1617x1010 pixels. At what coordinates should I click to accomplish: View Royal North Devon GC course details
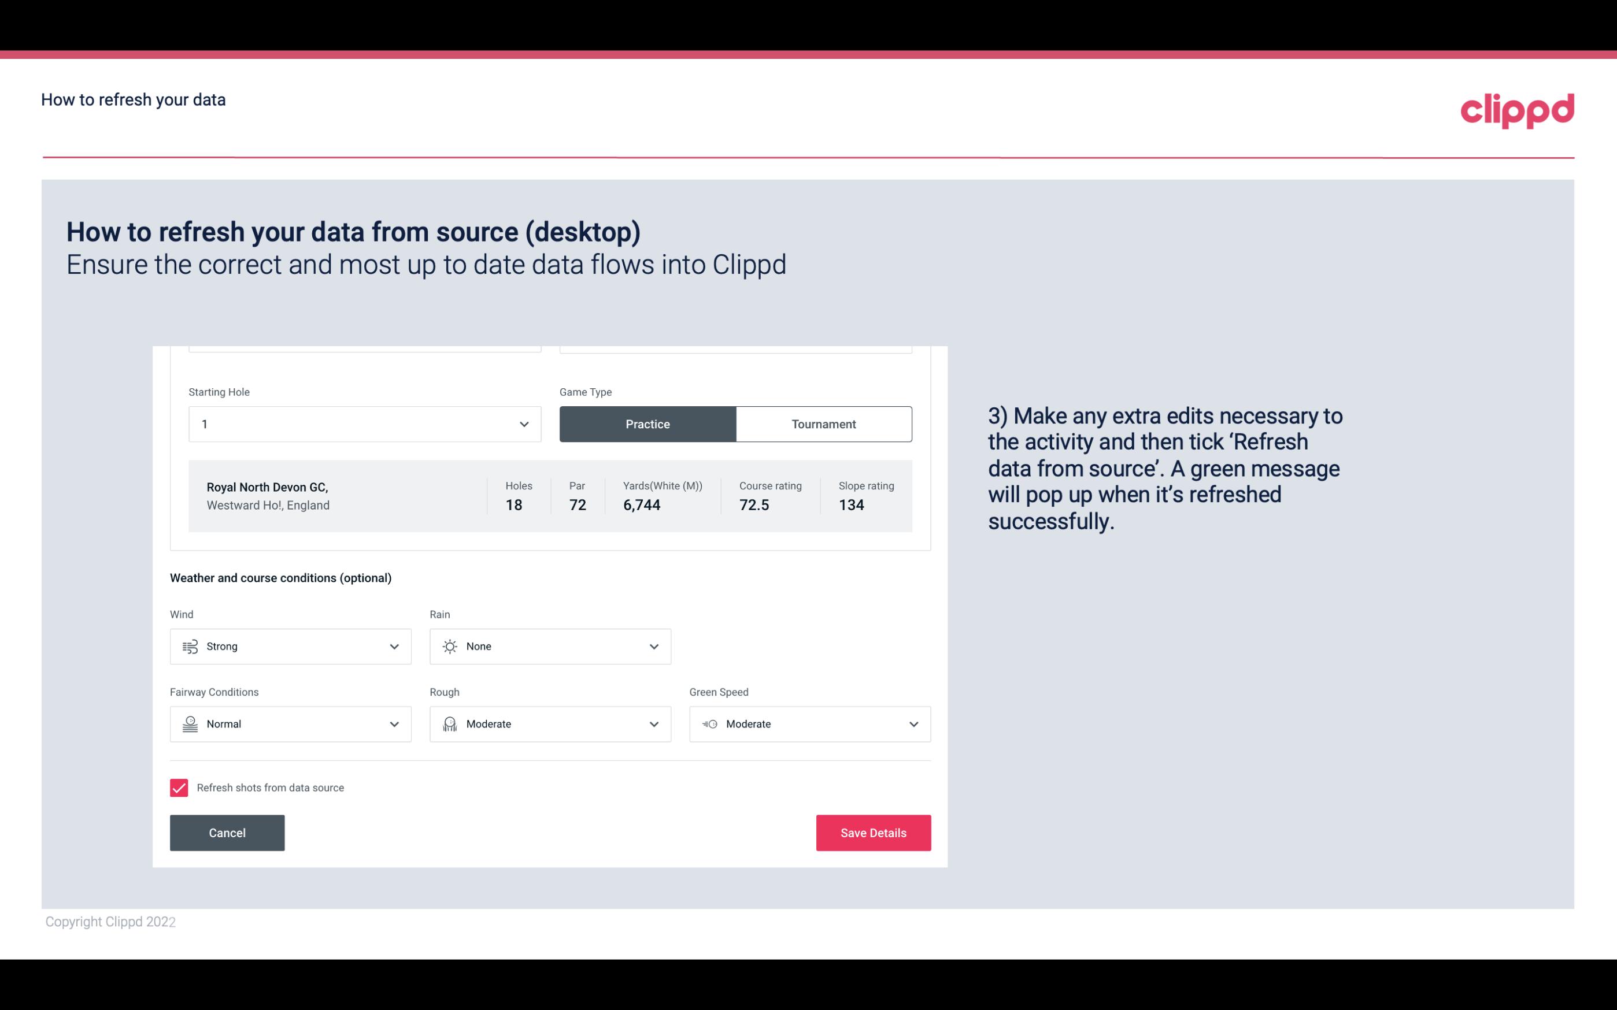[x=549, y=496]
